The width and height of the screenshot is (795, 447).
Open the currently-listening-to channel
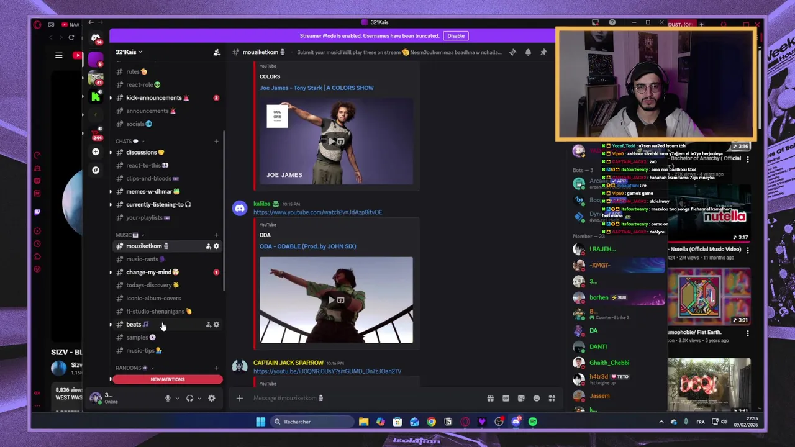pos(166,204)
